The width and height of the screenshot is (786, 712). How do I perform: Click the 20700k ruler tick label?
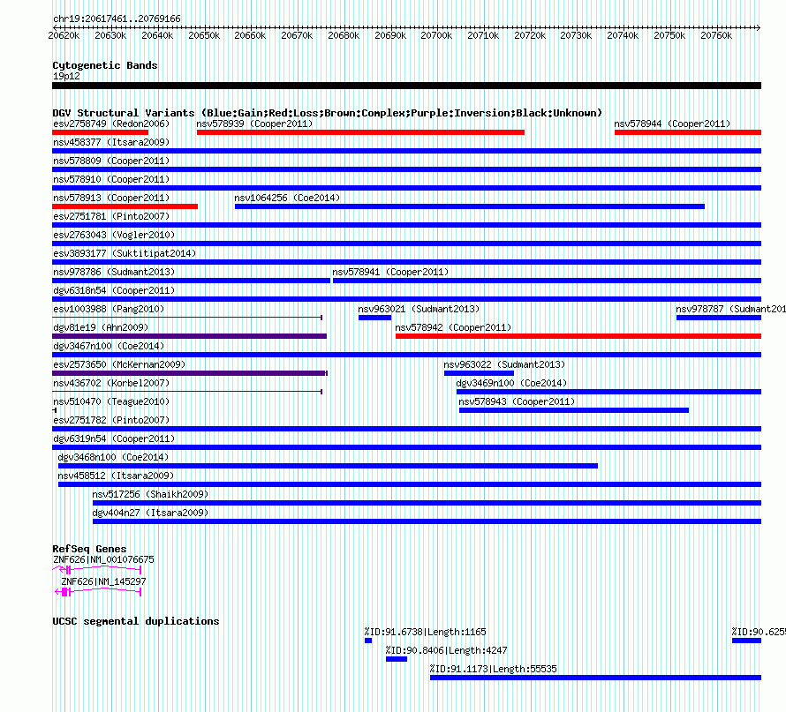[x=436, y=35]
